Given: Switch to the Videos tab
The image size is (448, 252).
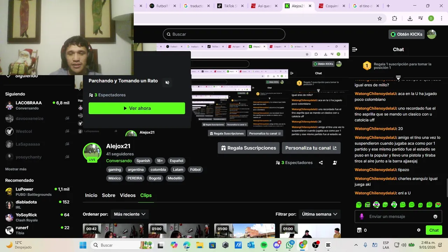Looking at the screenshot, I should [x=128, y=195].
